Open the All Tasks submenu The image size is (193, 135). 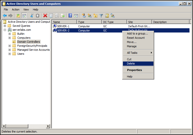click(x=138, y=53)
